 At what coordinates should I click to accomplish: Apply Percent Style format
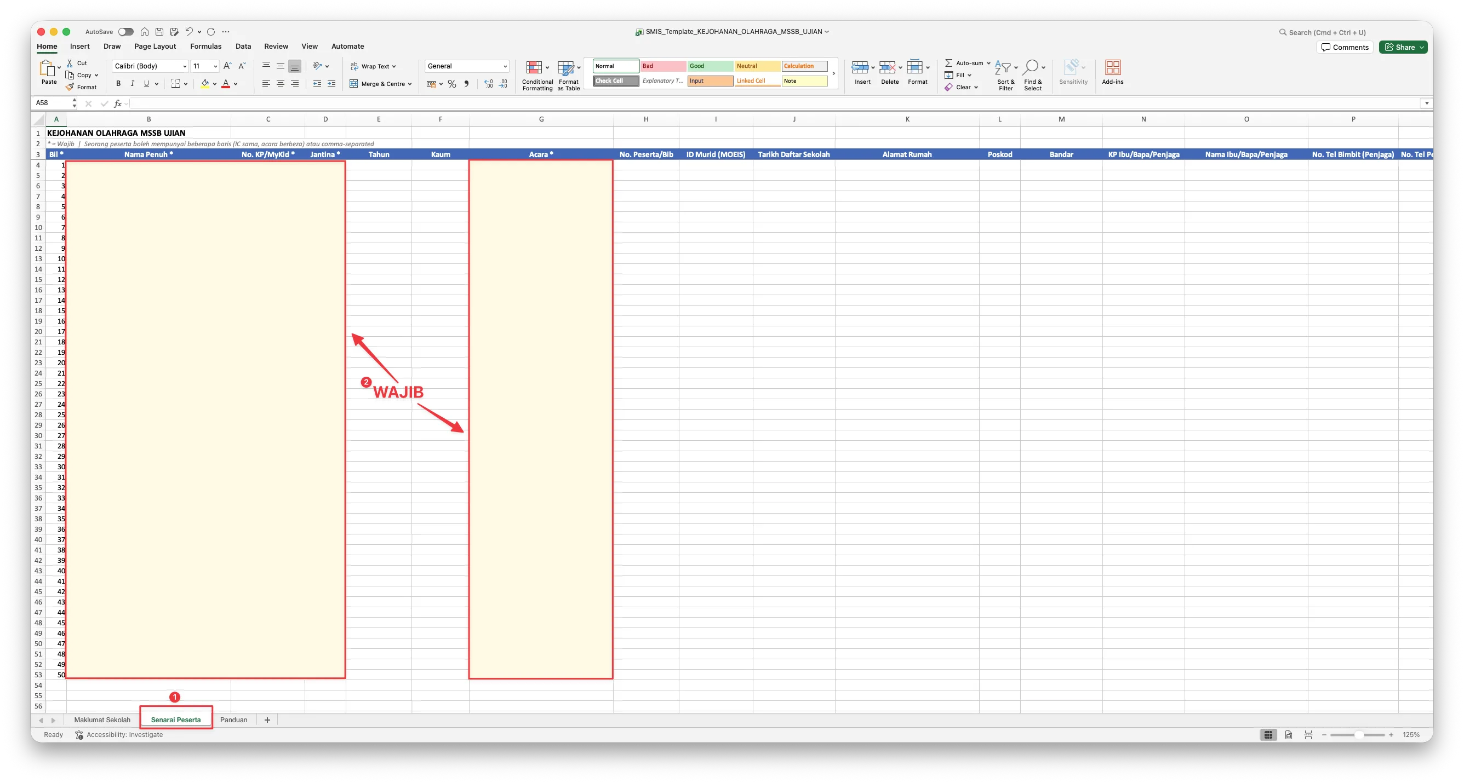(452, 84)
